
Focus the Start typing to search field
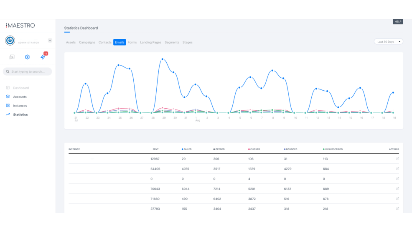pyautogui.click(x=28, y=71)
